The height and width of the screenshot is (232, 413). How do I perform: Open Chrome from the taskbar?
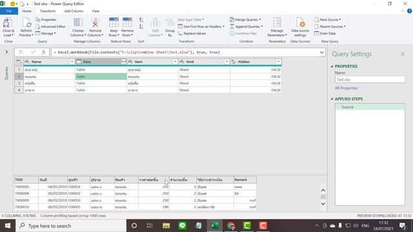231,226
